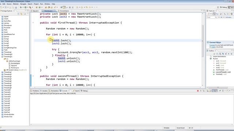The image size is (234, 131).
Task: Switch to the Java perspective
Action: [231, 7]
